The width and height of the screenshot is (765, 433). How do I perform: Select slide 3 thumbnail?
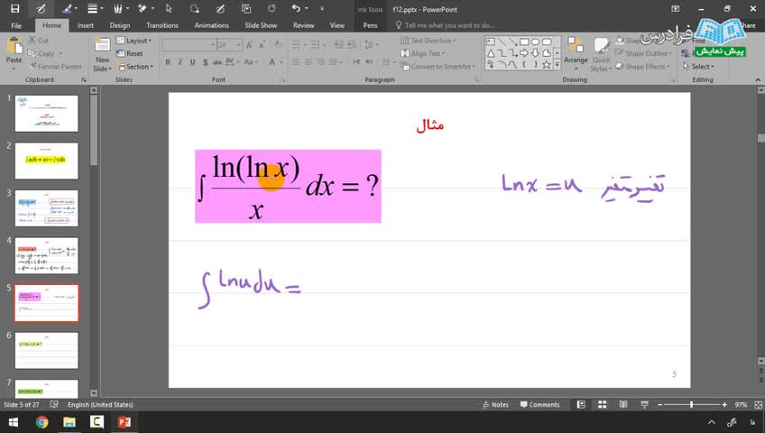(x=46, y=208)
